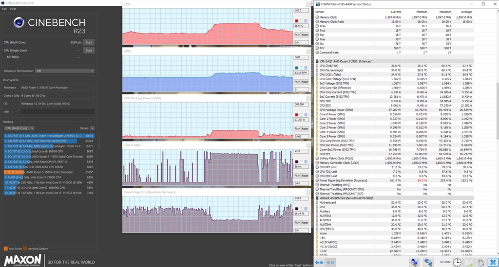
Task: Start logging with the document-plus icon in HWiNFO
Action: [x=469, y=262]
